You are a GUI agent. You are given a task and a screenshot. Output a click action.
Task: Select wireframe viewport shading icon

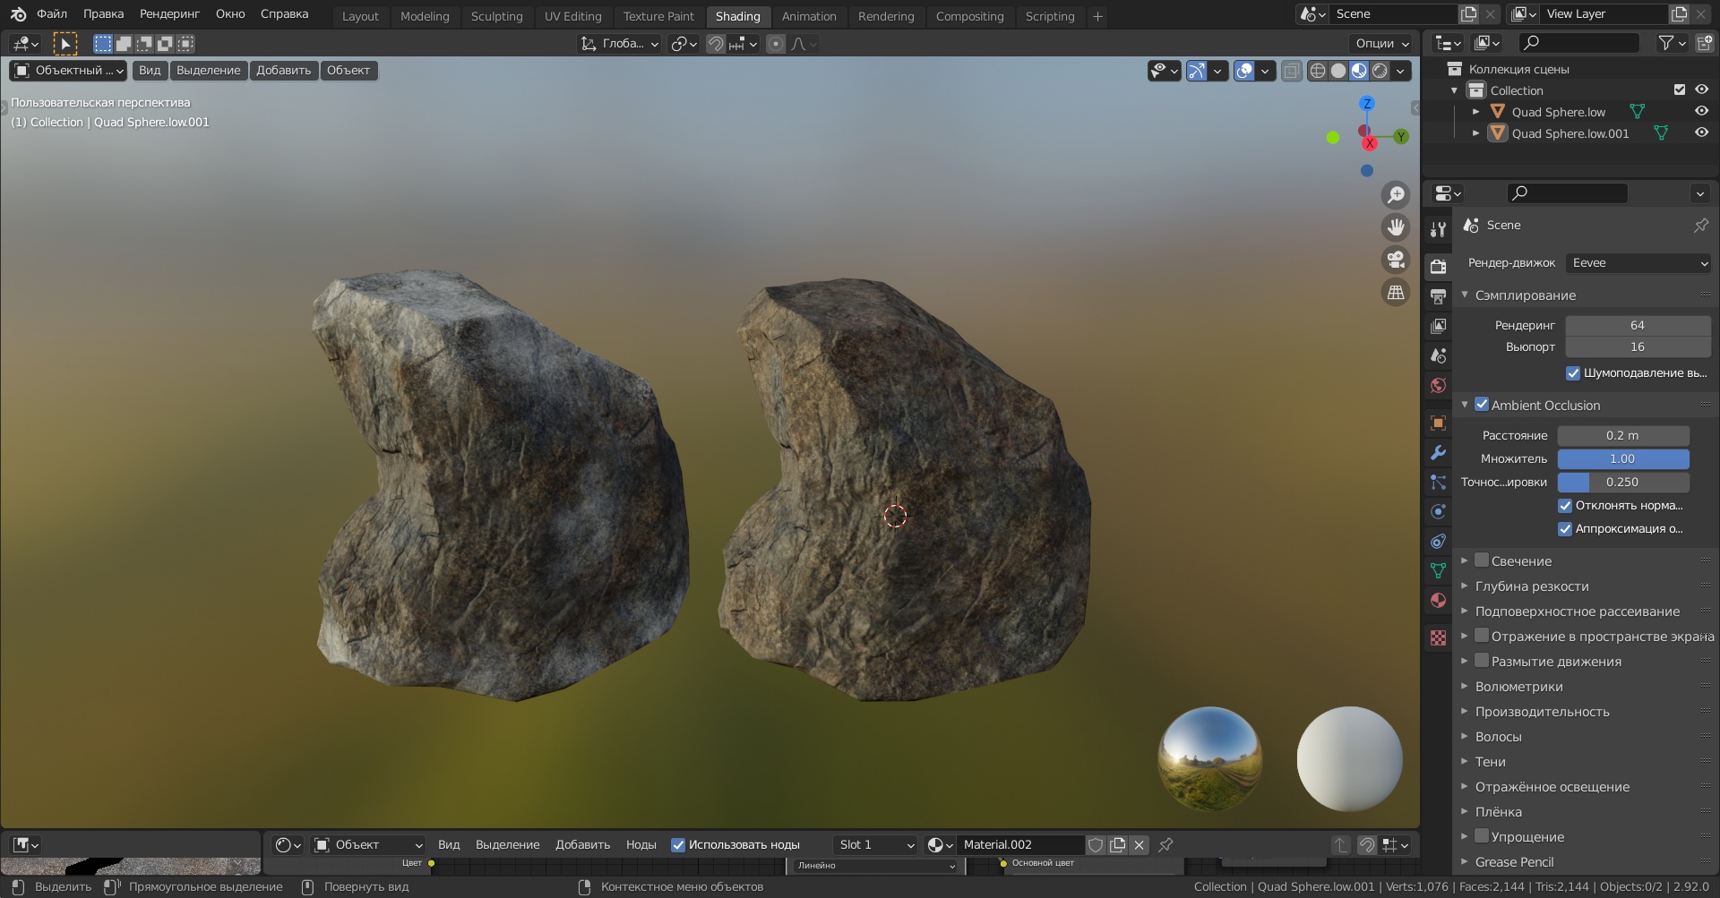pos(1318,71)
